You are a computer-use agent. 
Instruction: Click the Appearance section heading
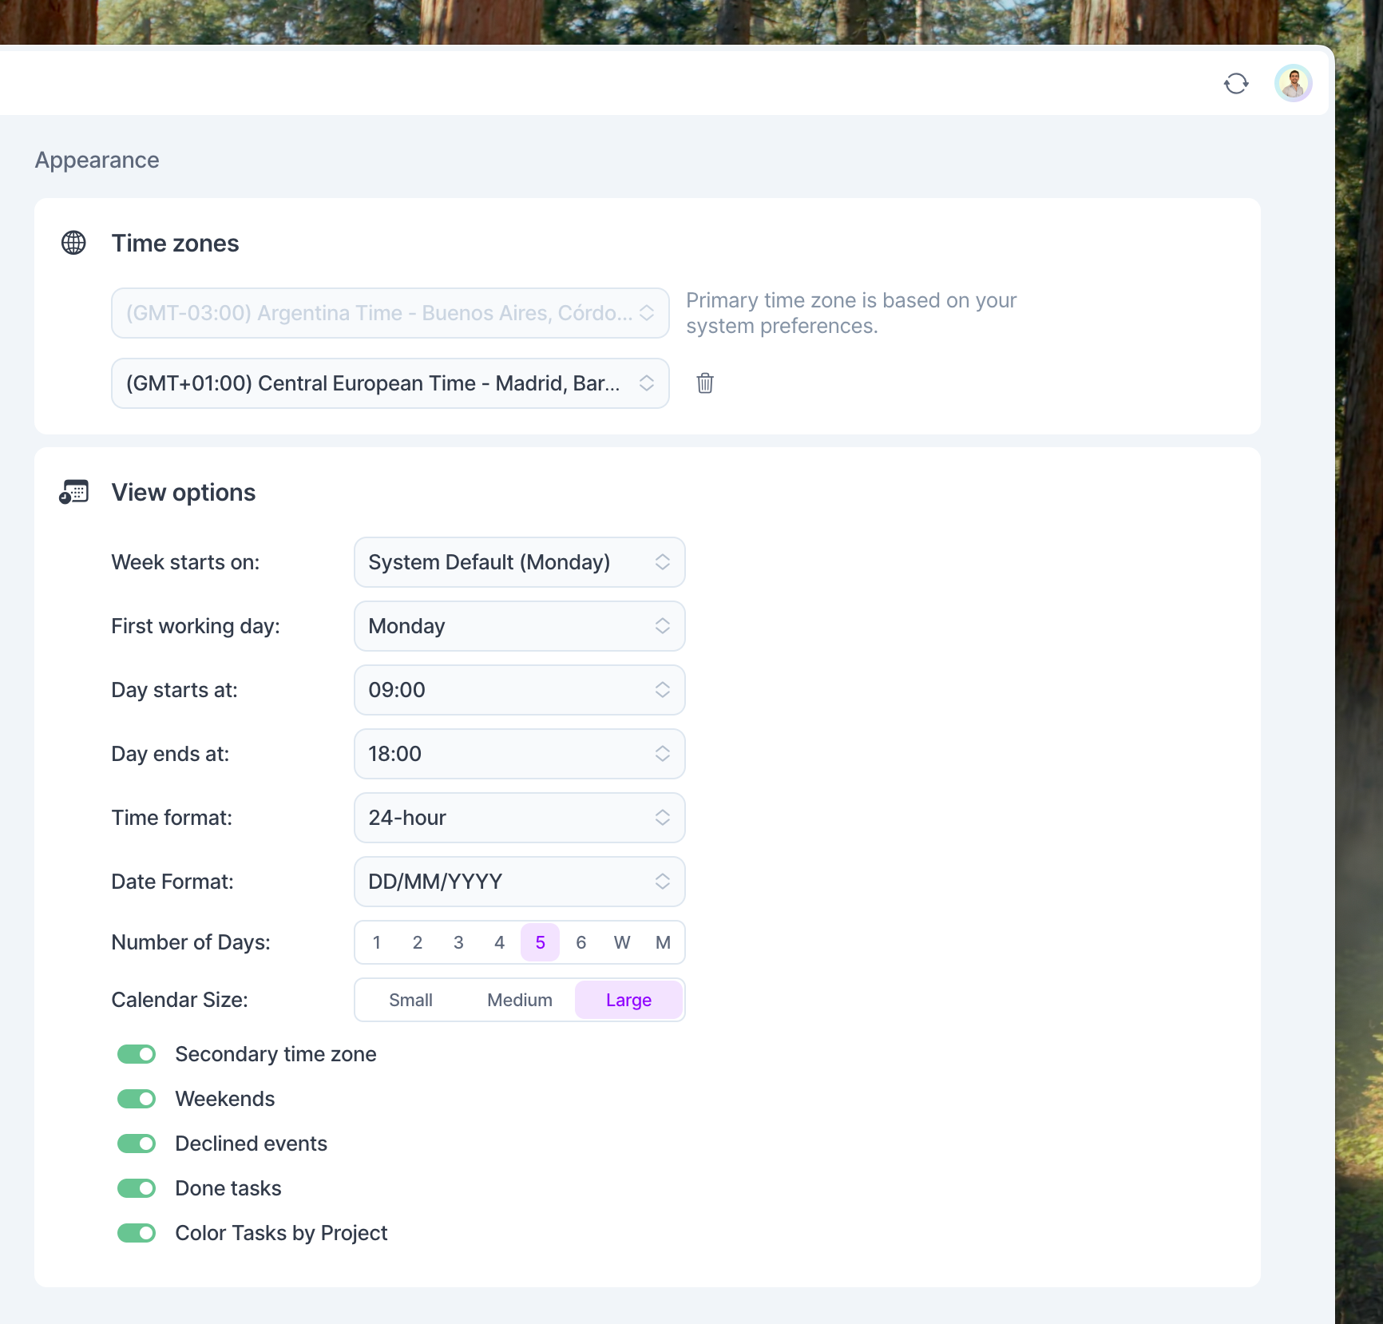point(97,160)
